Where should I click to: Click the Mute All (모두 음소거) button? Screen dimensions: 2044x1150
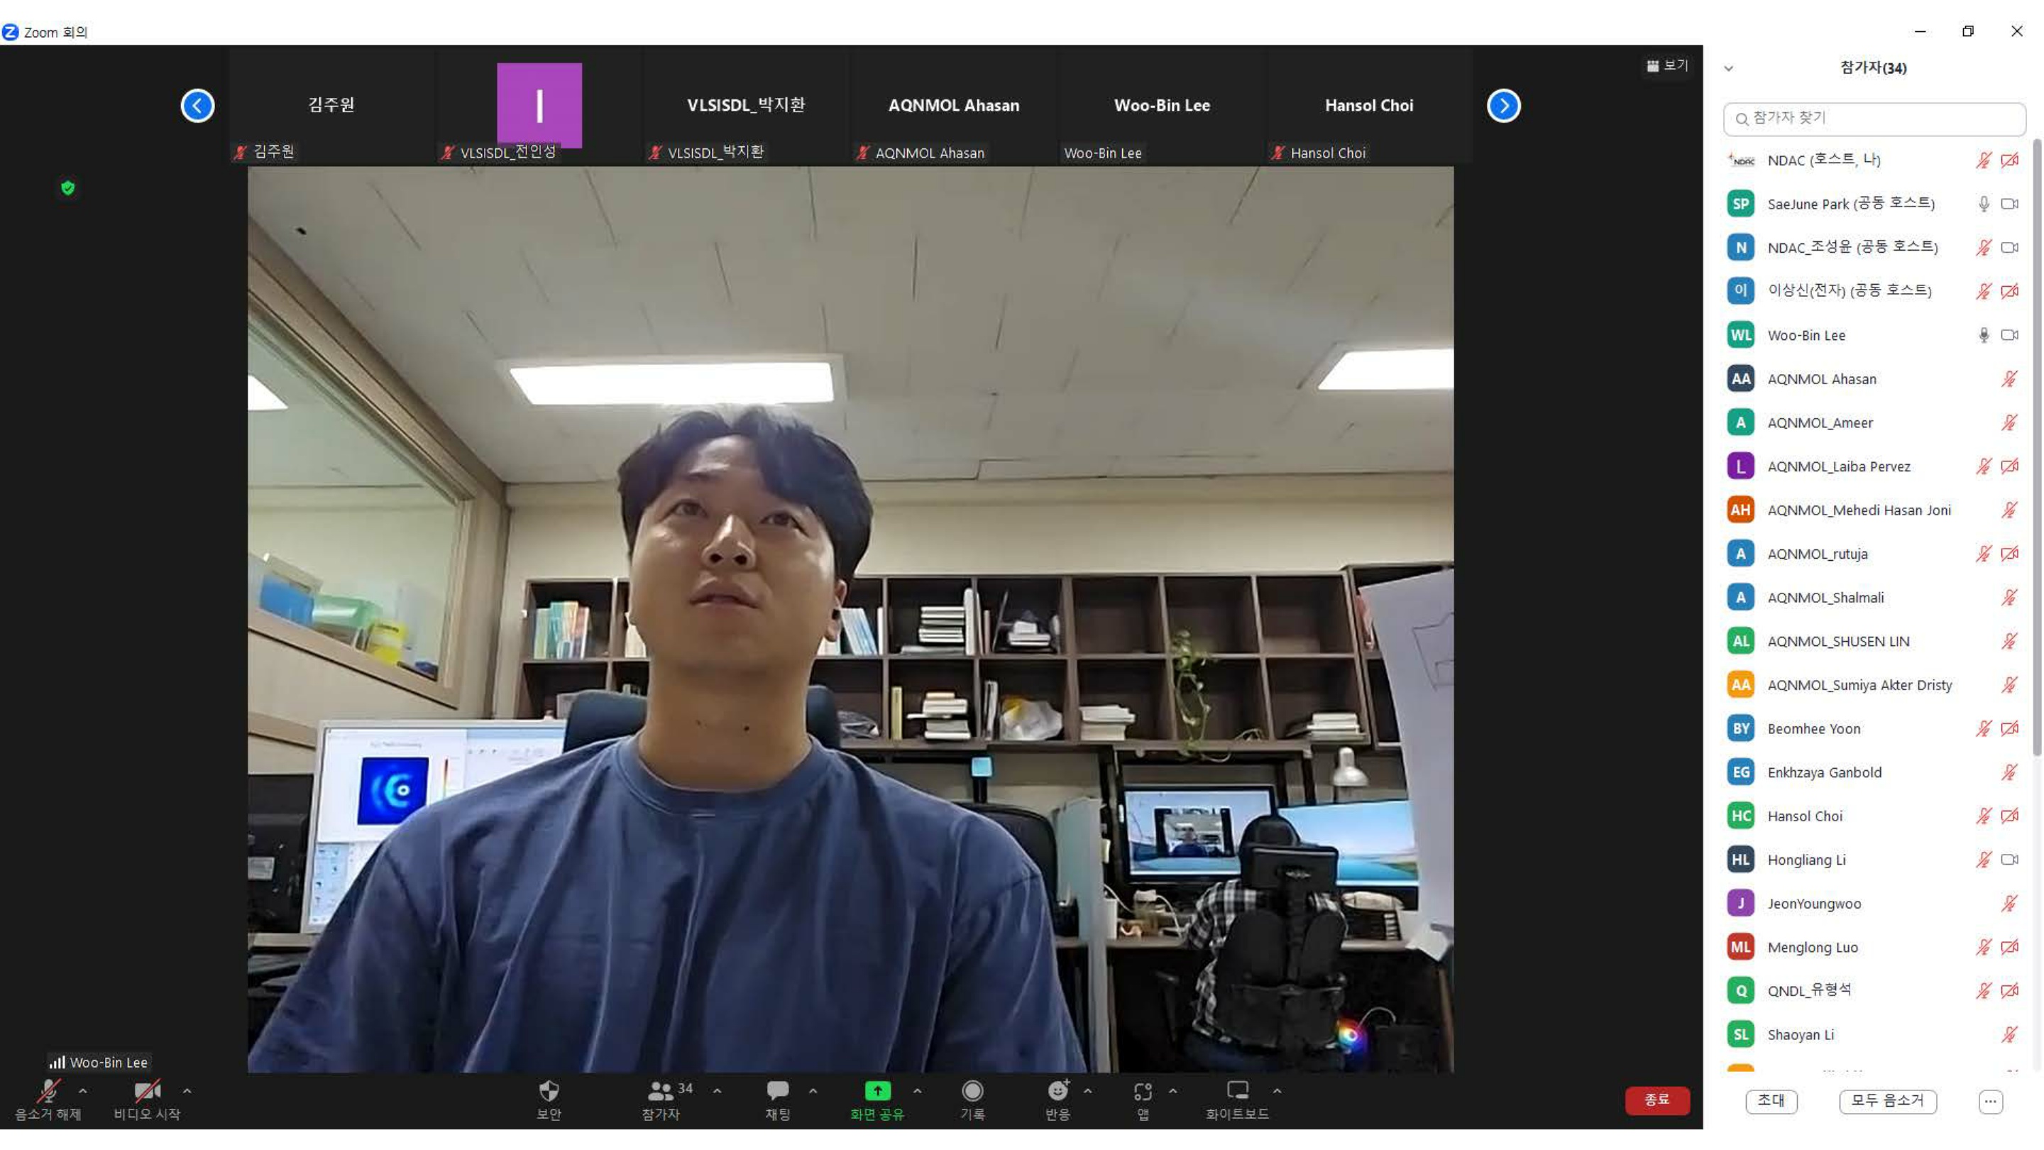tap(1887, 1101)
